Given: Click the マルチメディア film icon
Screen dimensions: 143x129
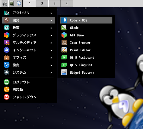Looking at the screenshot, I should [7, 42].
